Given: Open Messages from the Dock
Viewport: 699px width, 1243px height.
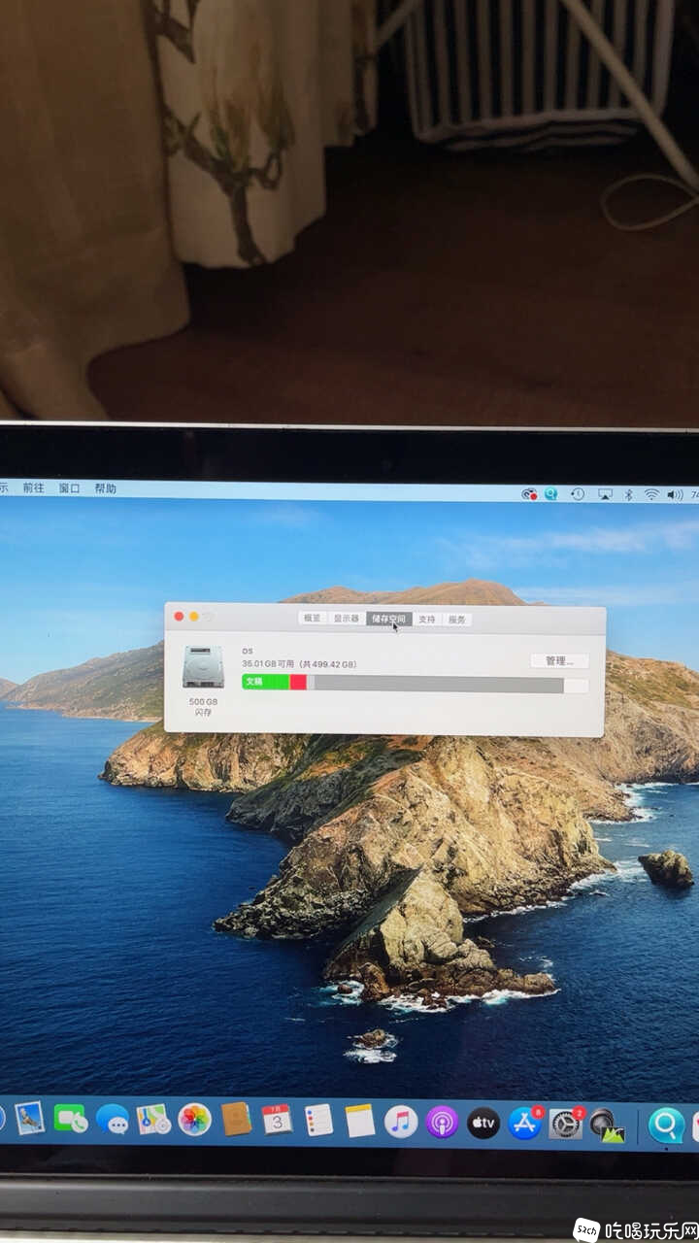Looking at the screenshot, I should 113,1120.
